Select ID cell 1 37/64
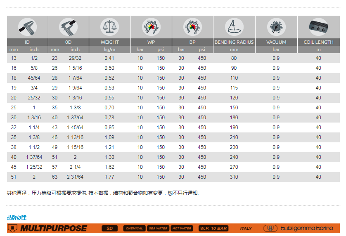This screenshot has height=236, width=346. point(34,157)
